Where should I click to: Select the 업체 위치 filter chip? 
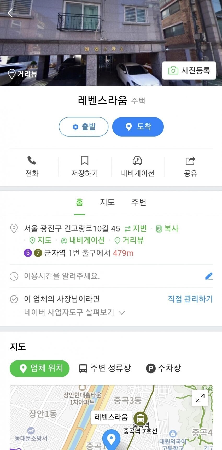pyautogui.click(x=40, y=369)
